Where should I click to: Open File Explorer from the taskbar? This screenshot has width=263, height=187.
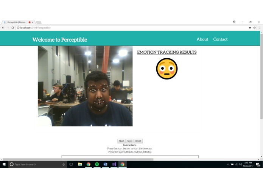80,164
